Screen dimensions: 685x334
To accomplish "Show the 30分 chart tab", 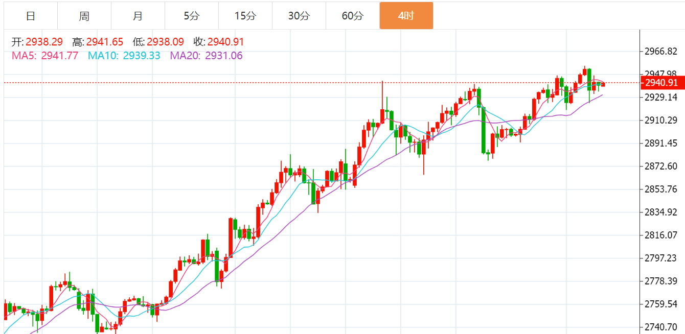I will (299, 16).
